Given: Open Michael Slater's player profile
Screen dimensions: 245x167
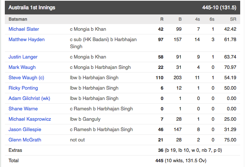Looking at the screenshot, I should click(24, 29).
